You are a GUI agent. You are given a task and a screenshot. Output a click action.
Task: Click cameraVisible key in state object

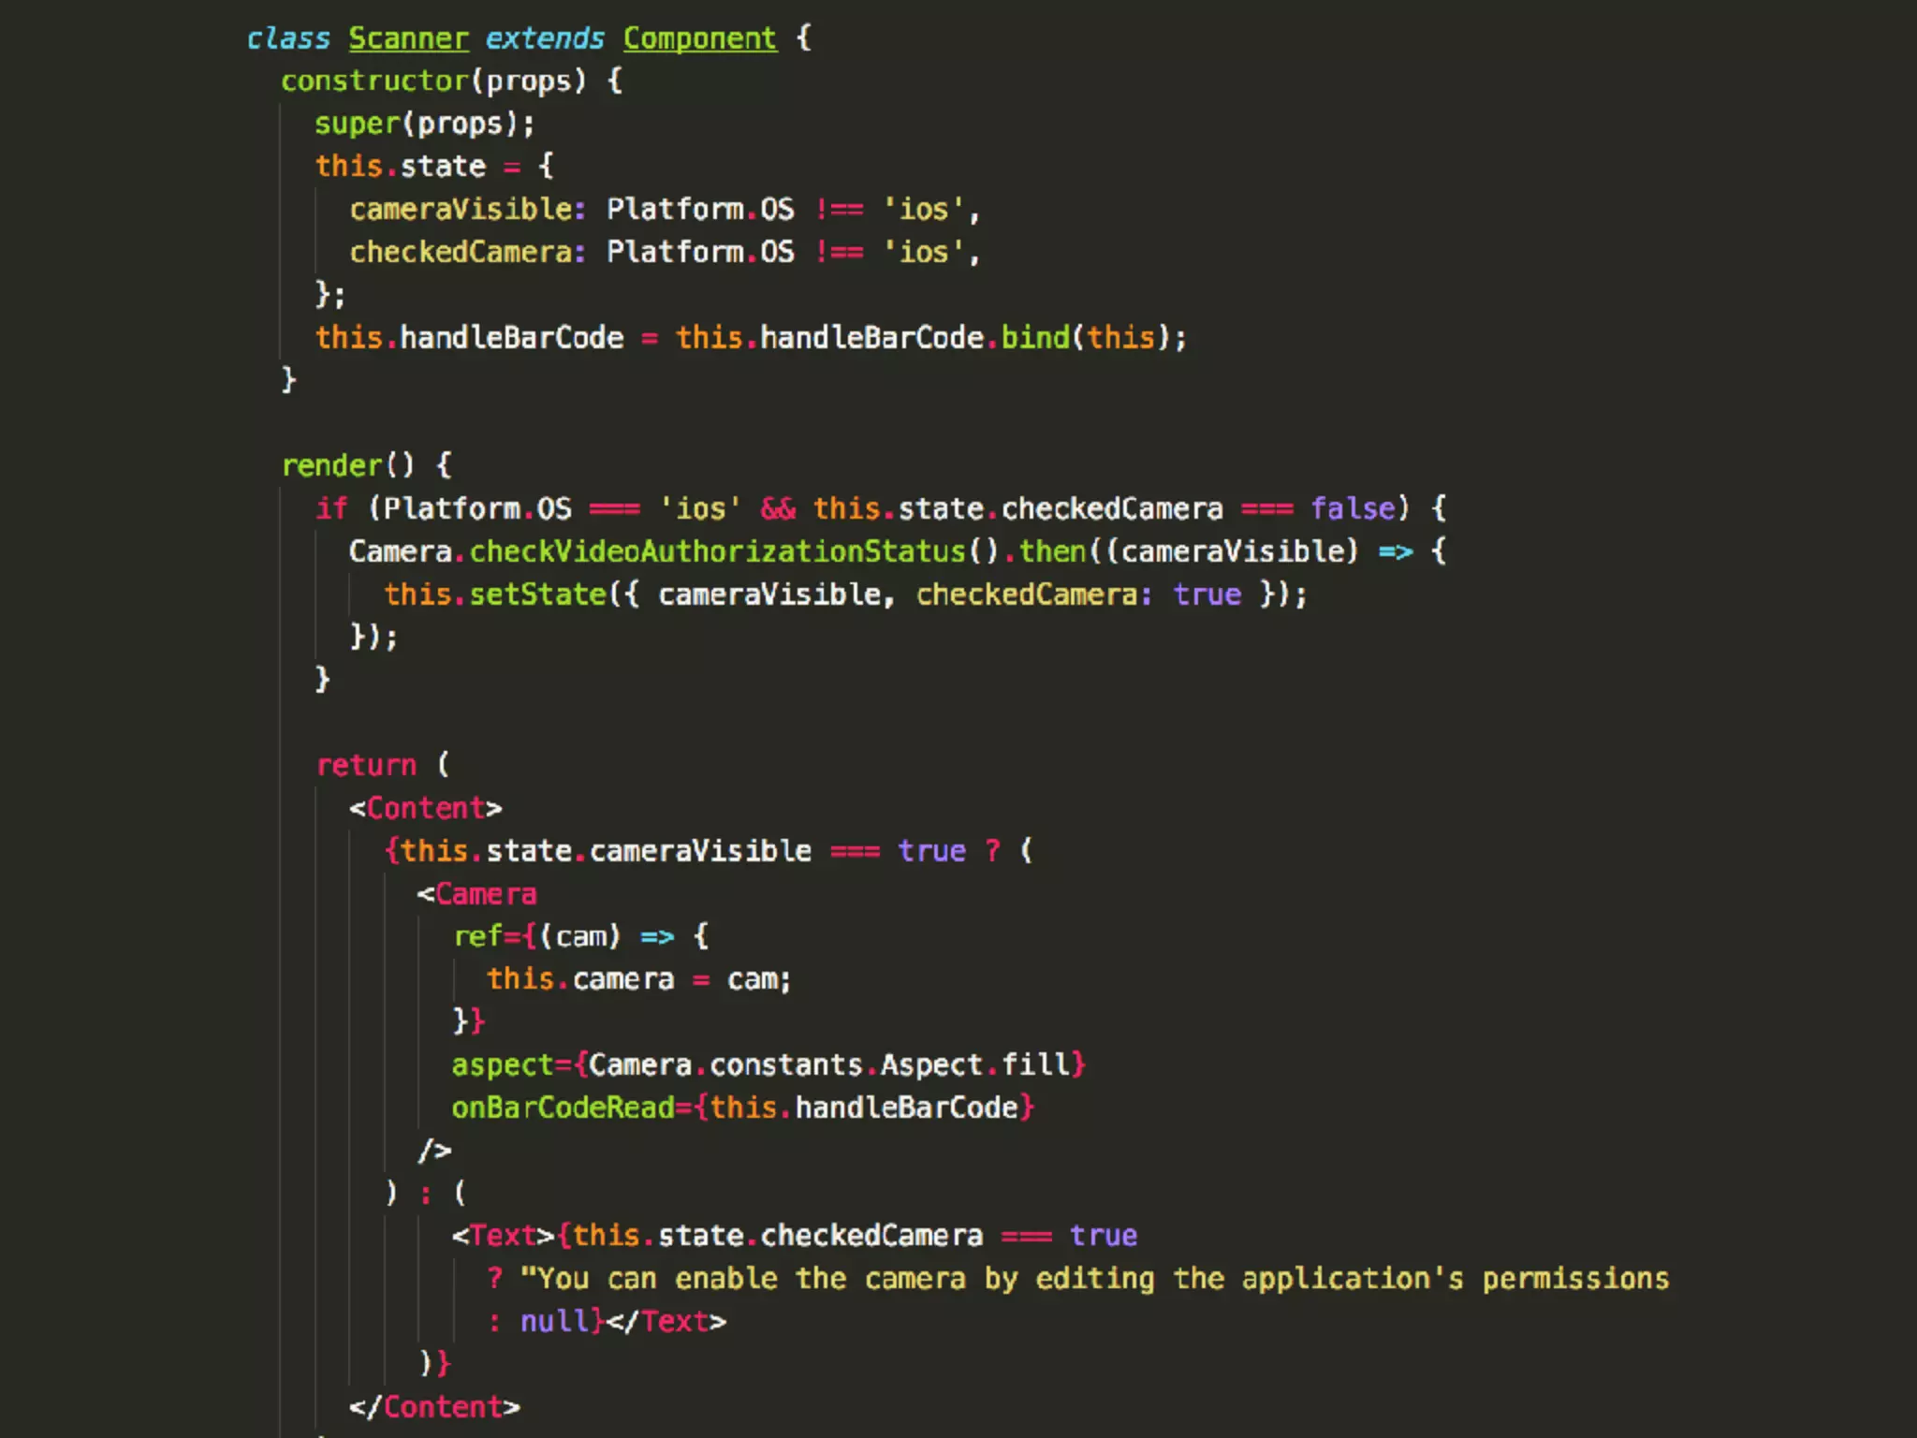[461, 209]
